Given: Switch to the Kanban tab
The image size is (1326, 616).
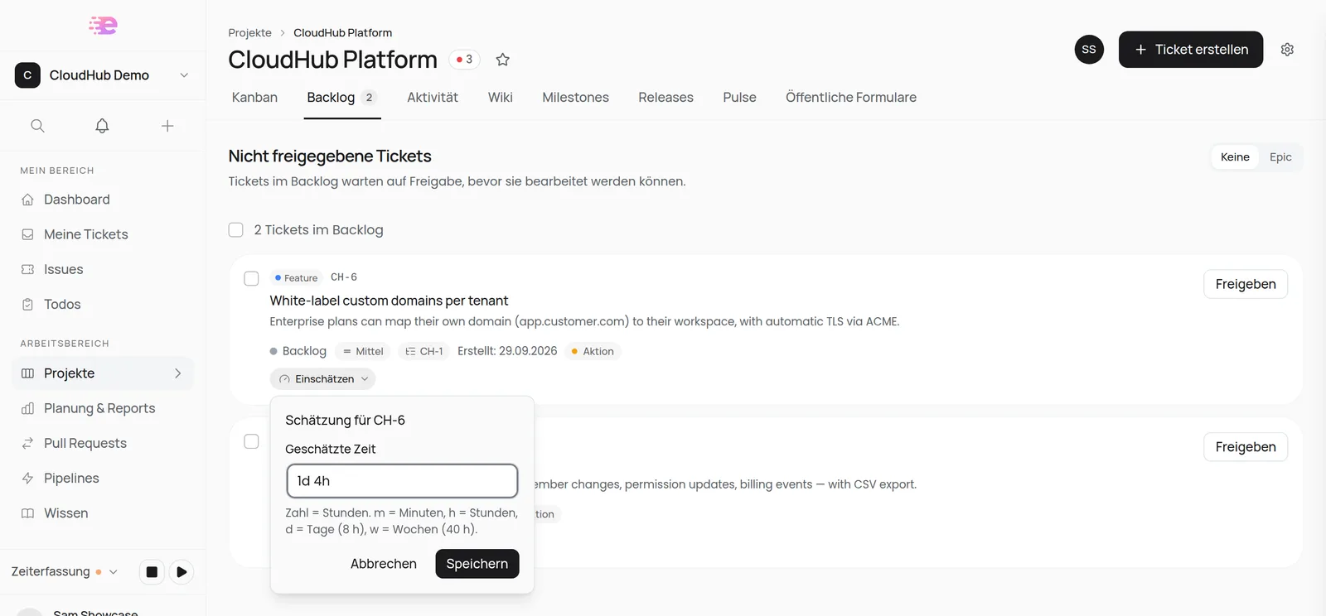Looking at the screenshot, I should (x=254, y=98).
